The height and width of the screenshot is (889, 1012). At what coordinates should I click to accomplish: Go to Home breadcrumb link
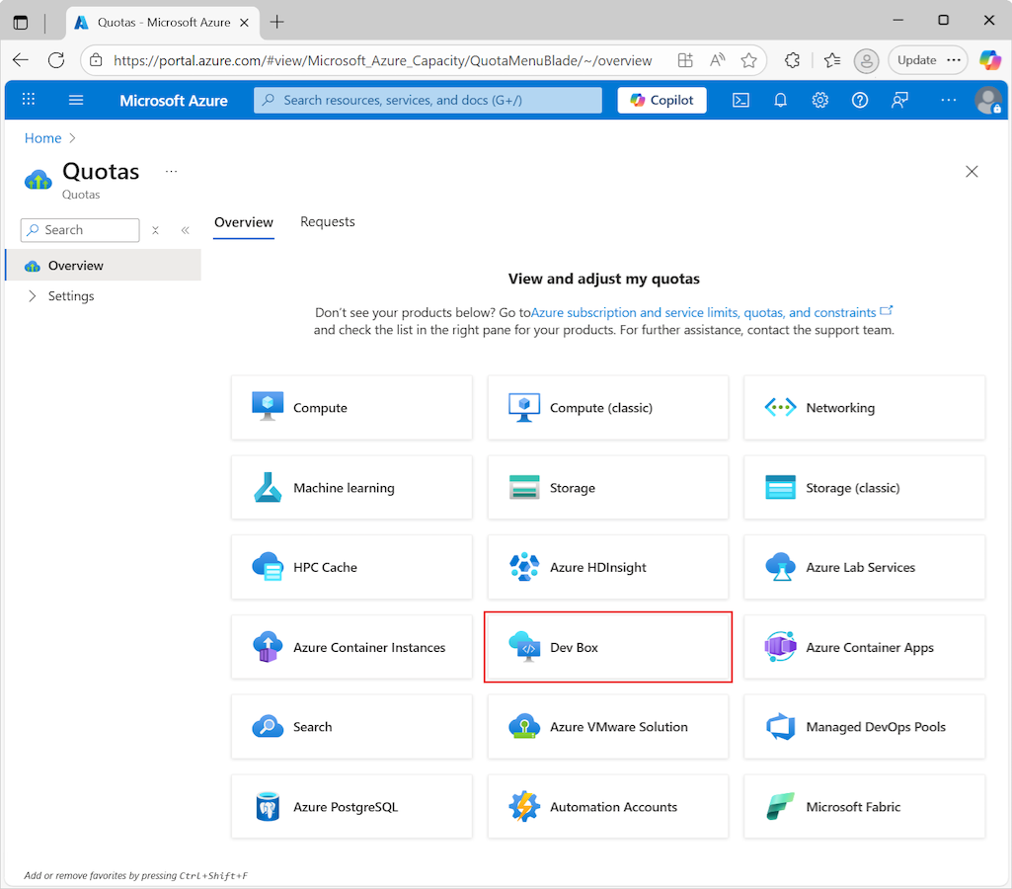pyautogui.click(x=42, y=138)
